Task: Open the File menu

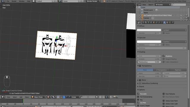Action: [x=8, y=1]
